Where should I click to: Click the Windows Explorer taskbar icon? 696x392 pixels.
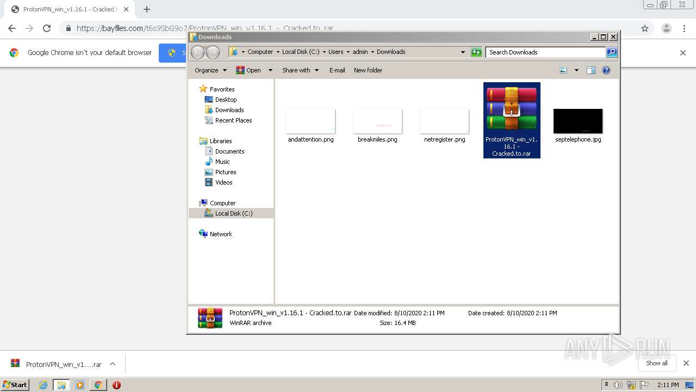pos(61,385)
